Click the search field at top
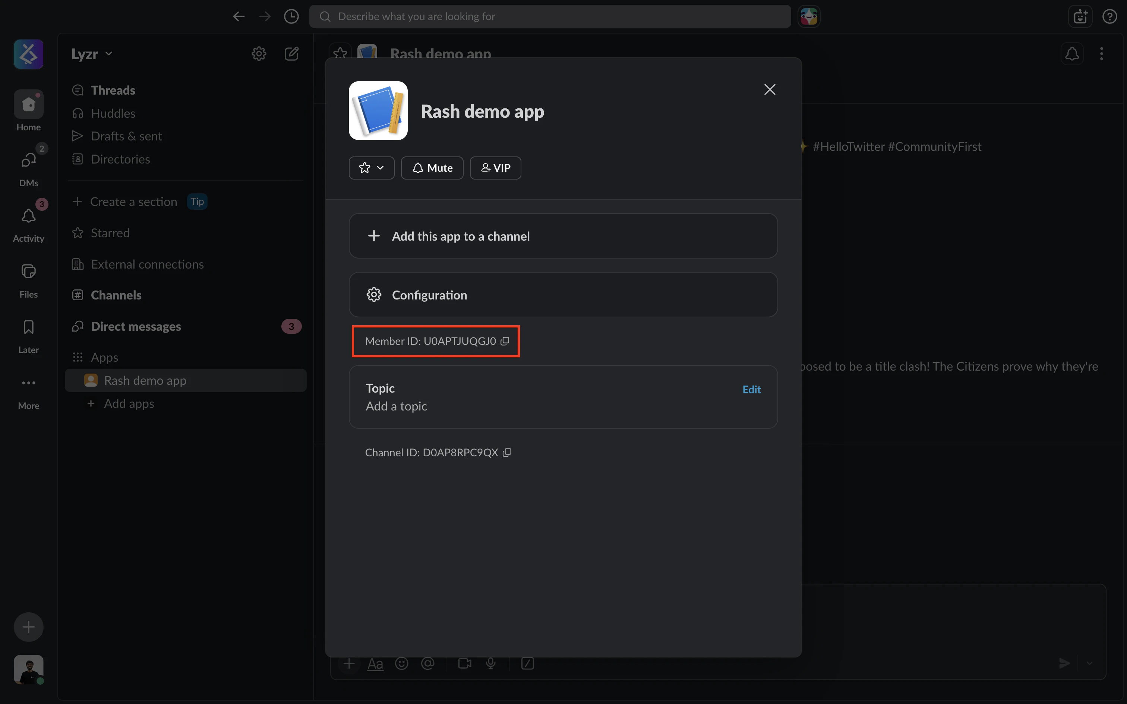 (550, 17)
